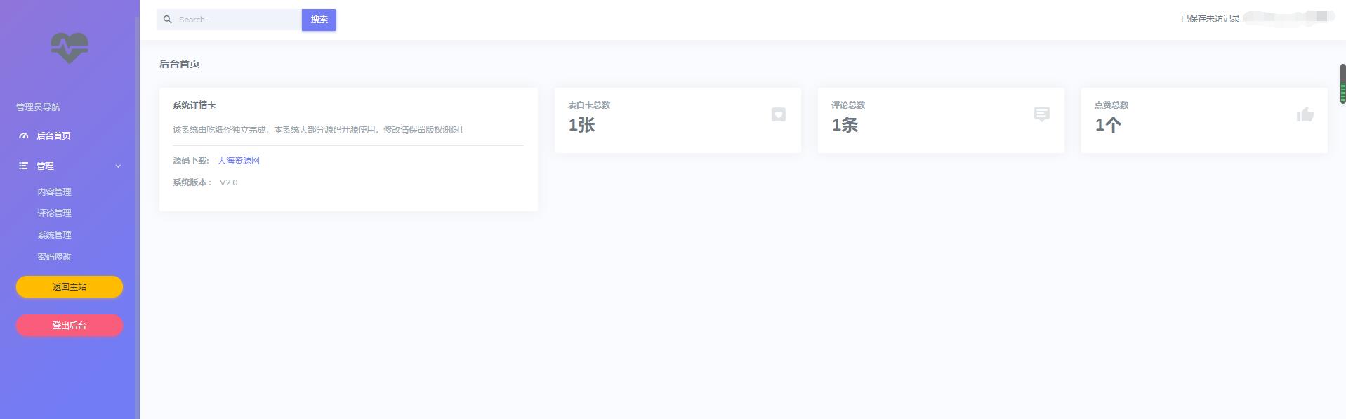
Task: Click the comment bubble icon on the 评论总数 card
Action: [x=1041, y=114]
